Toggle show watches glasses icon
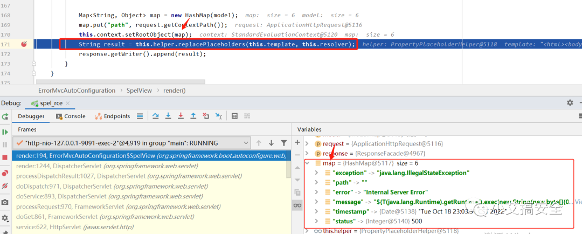This screenshot has height=234, width=582. click(x=297, y=205)
